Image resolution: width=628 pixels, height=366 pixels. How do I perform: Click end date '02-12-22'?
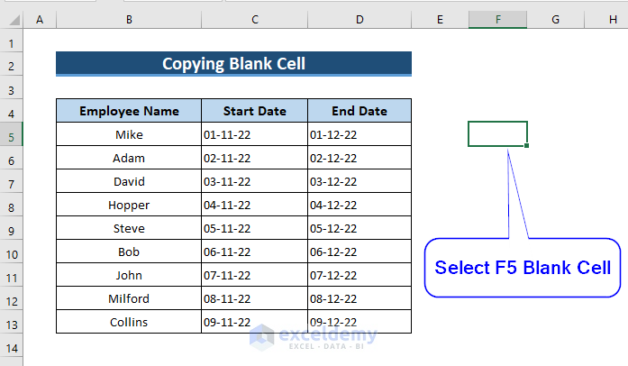coord(360,158)
